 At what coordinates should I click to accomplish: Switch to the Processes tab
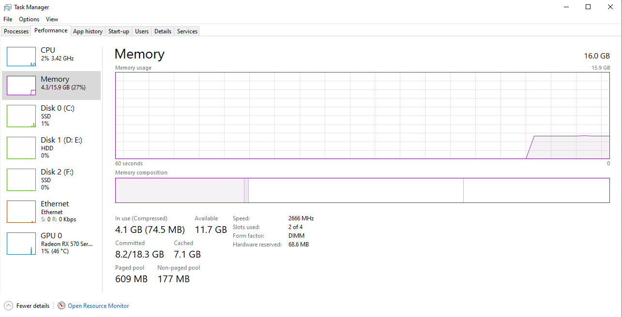[16, 31]
